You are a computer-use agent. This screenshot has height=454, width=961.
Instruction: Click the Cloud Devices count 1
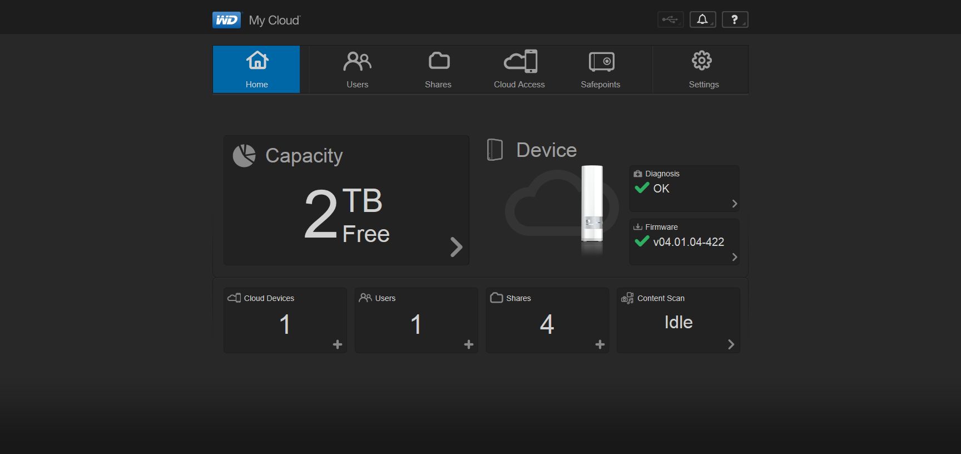click(285, 324)
